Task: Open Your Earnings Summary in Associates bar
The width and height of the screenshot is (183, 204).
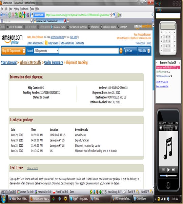Action: pos(77,27)
